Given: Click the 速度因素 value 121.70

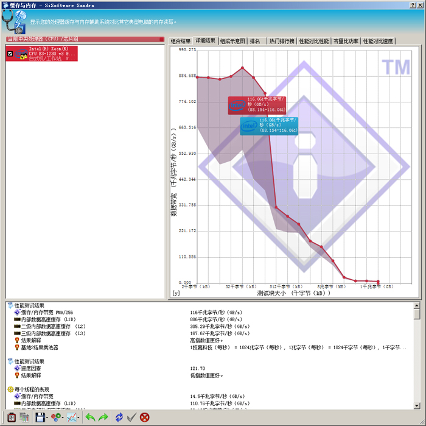Looking at the screenshot, I should pos(198,368).
